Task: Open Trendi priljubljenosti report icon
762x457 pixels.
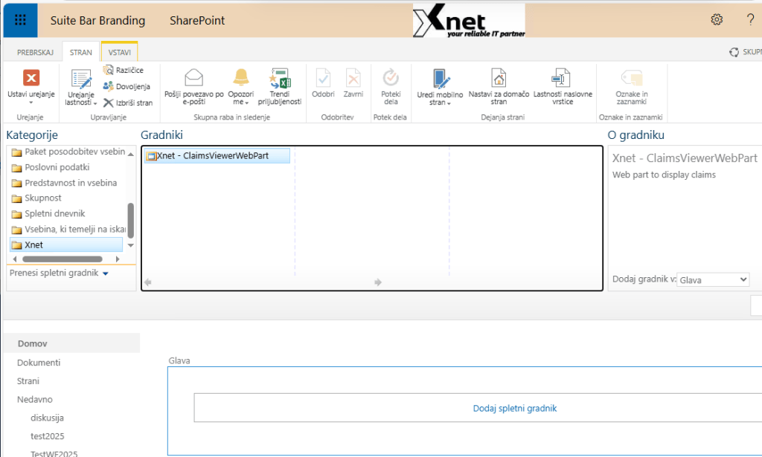Action: [280, 77]
